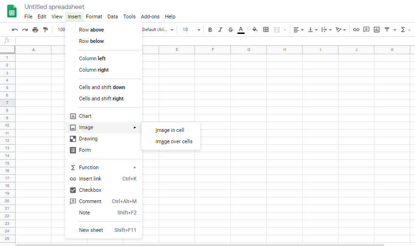Click the insert comment toolbar icon
The height and width of the screenshot is (246, 415).
(x=366, y=30)
